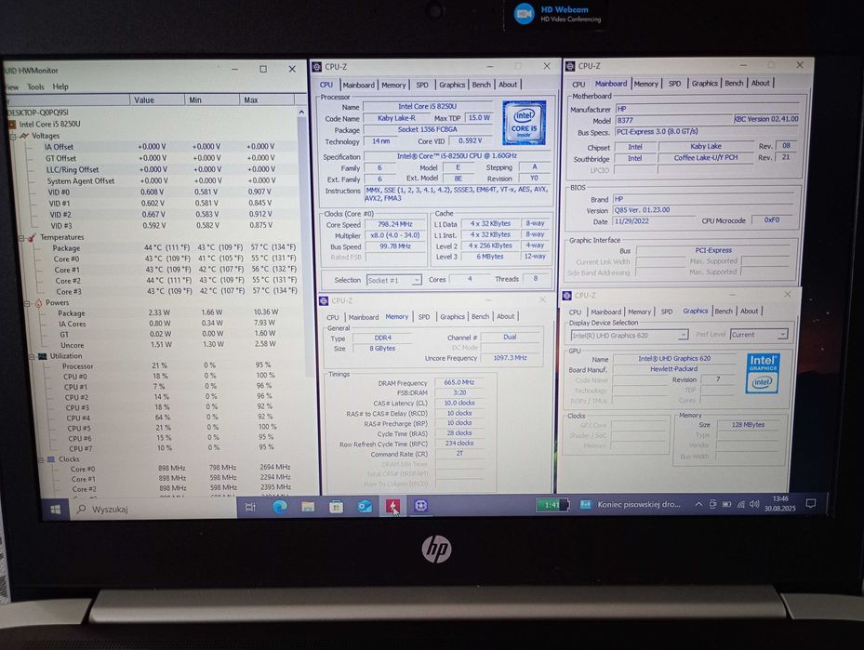The width and height of the screenshot is (864, 650).
Task: Click the Intel Core i5 8250U chip icon
Action: (x=12, y=124)
